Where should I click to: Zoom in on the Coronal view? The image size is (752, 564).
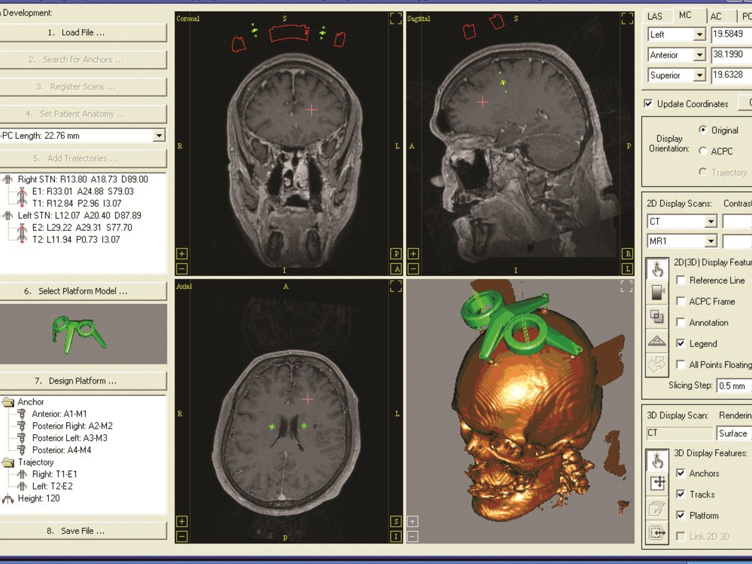(x=182, y=254)
